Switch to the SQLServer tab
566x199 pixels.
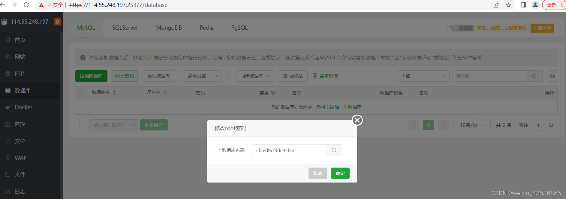pos(125,28)
